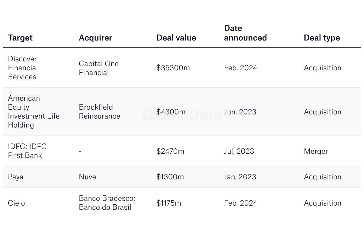Select the Capital One Financial cell
364x230 pixels.
[x=99, y=68]
